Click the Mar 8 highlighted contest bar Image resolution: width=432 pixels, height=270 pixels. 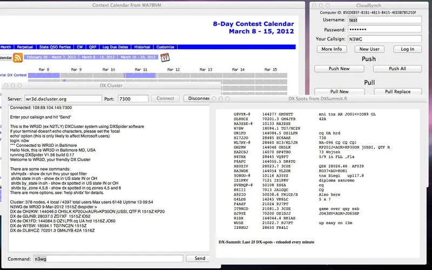click(44, 75)
